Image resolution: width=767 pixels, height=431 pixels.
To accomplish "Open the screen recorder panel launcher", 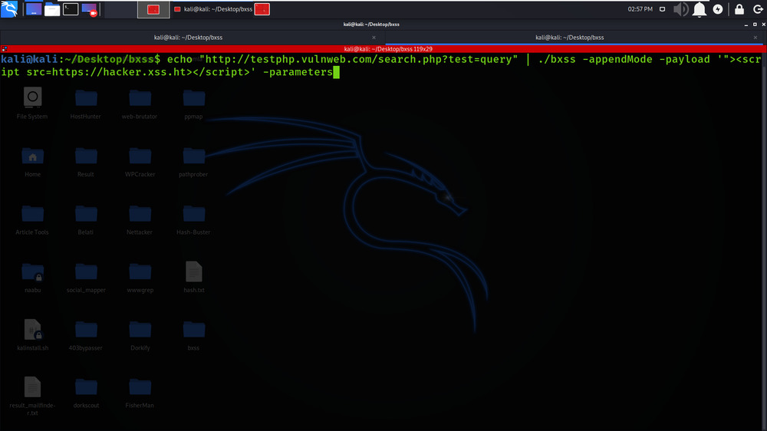I will (x=89, y=9).
